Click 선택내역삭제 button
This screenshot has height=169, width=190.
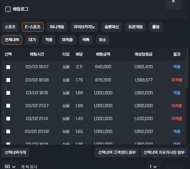point(15,153)
